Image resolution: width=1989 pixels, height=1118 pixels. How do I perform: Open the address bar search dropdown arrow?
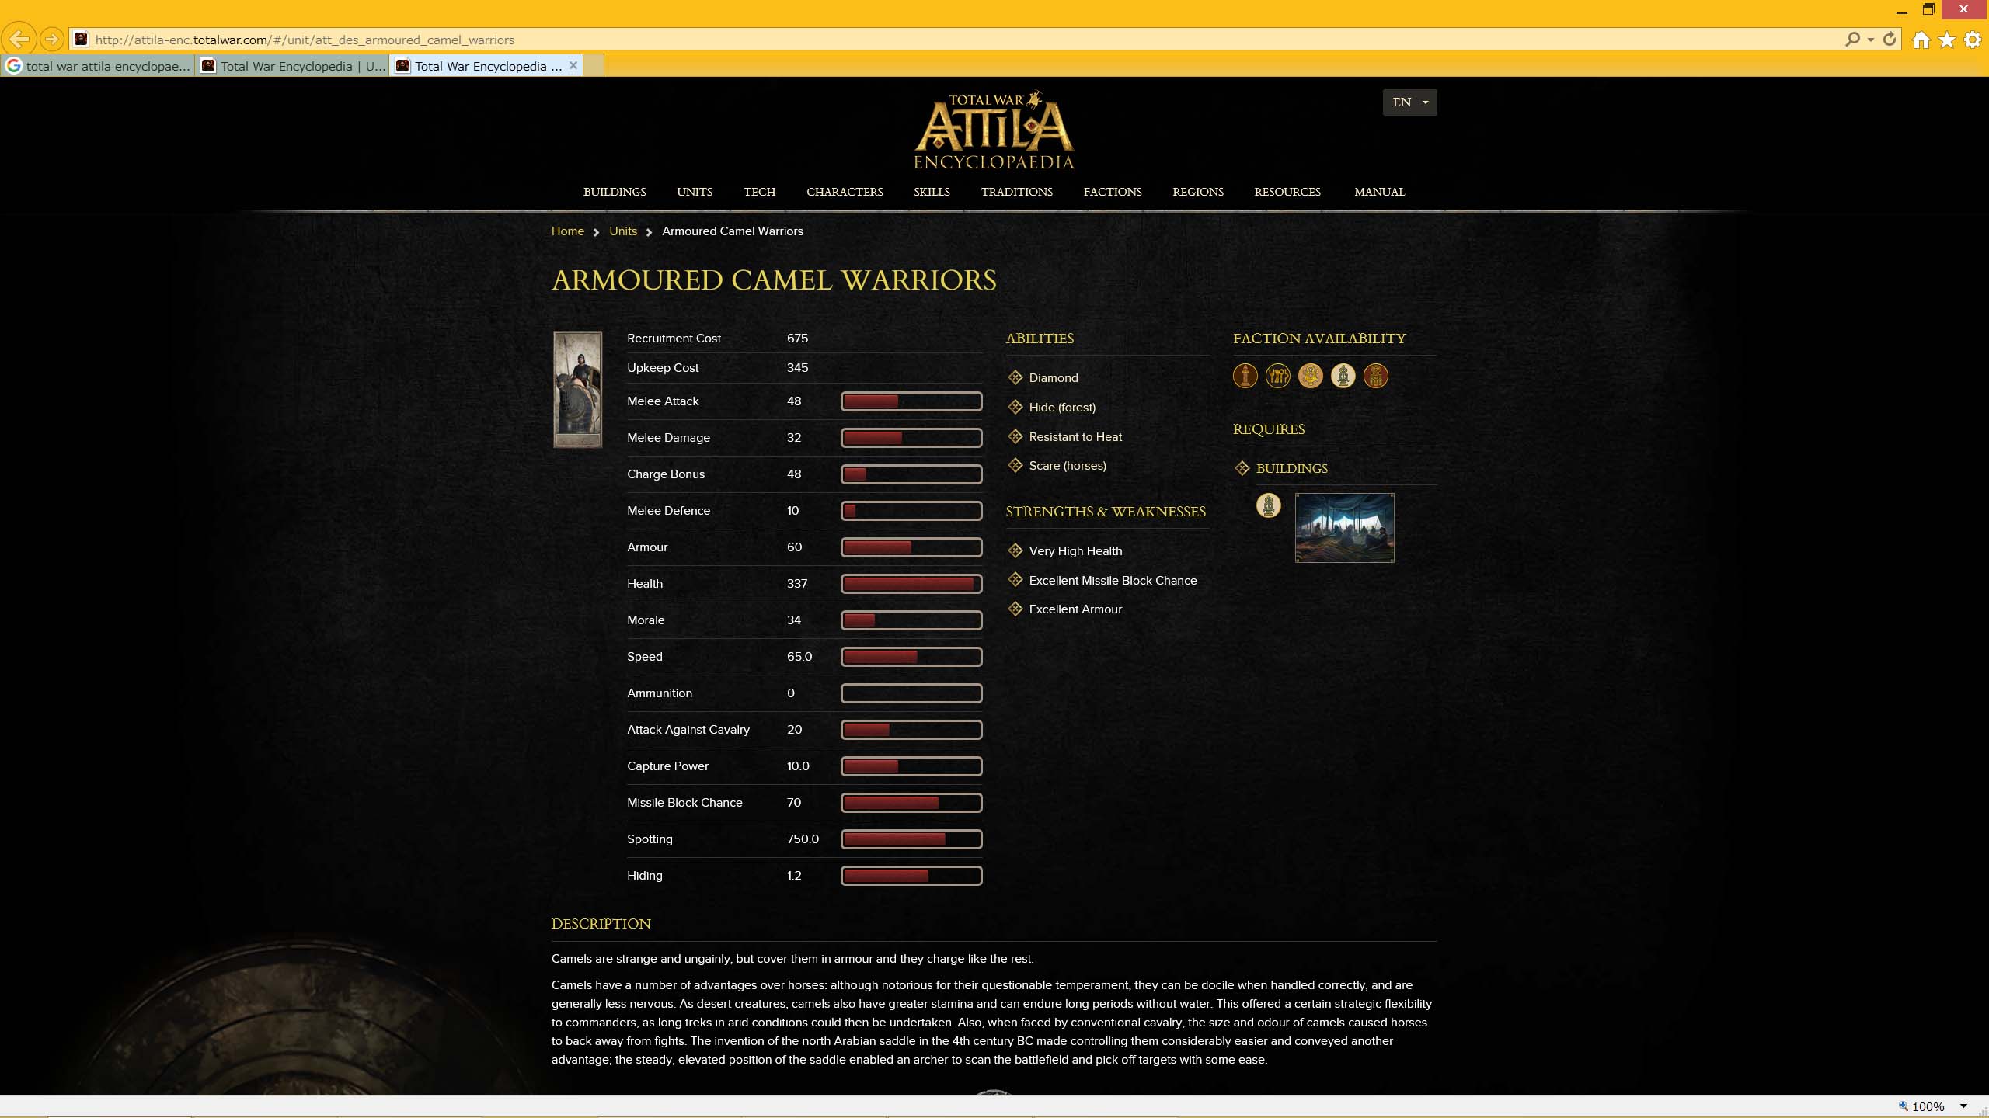pyautogui.click(x=1870, y=40)
